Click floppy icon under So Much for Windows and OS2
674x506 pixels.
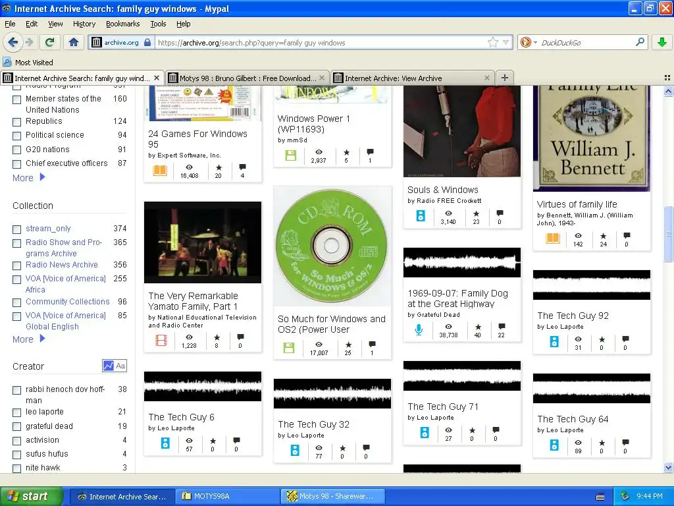click(x=290, y=348)
